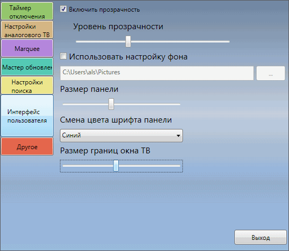This screenshot has height=251, width=289.
Task: Click the Размер панели label
Action: [x=89, y=89]
